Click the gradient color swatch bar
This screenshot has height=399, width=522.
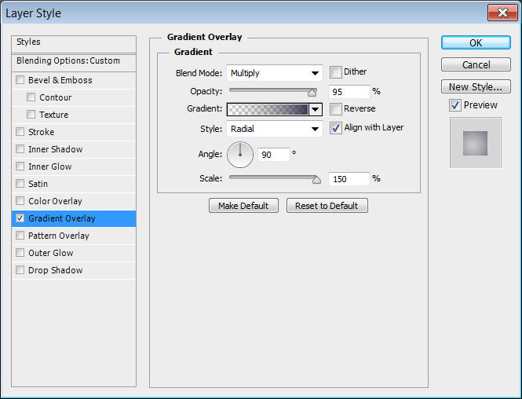268,110
